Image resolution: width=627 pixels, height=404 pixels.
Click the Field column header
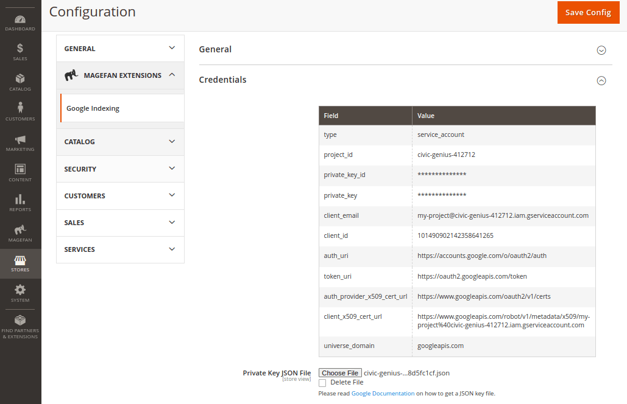coord(366,116)
